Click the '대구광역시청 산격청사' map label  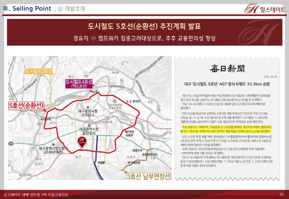tap(88, 113)
